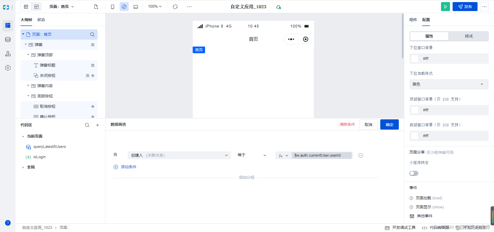
Task: Click the 清除条件 link
Action: tap(347, 124)
